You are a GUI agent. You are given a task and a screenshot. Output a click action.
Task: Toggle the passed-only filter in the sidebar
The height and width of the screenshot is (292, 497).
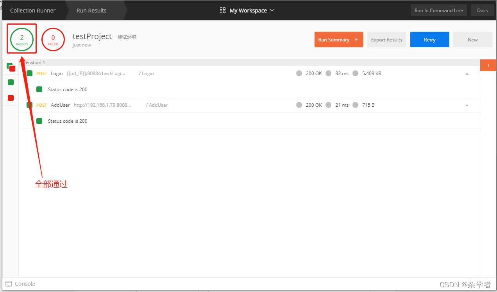point(11,82)
